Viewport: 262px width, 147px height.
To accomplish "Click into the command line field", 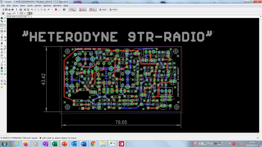I will (x=144, y=16).
